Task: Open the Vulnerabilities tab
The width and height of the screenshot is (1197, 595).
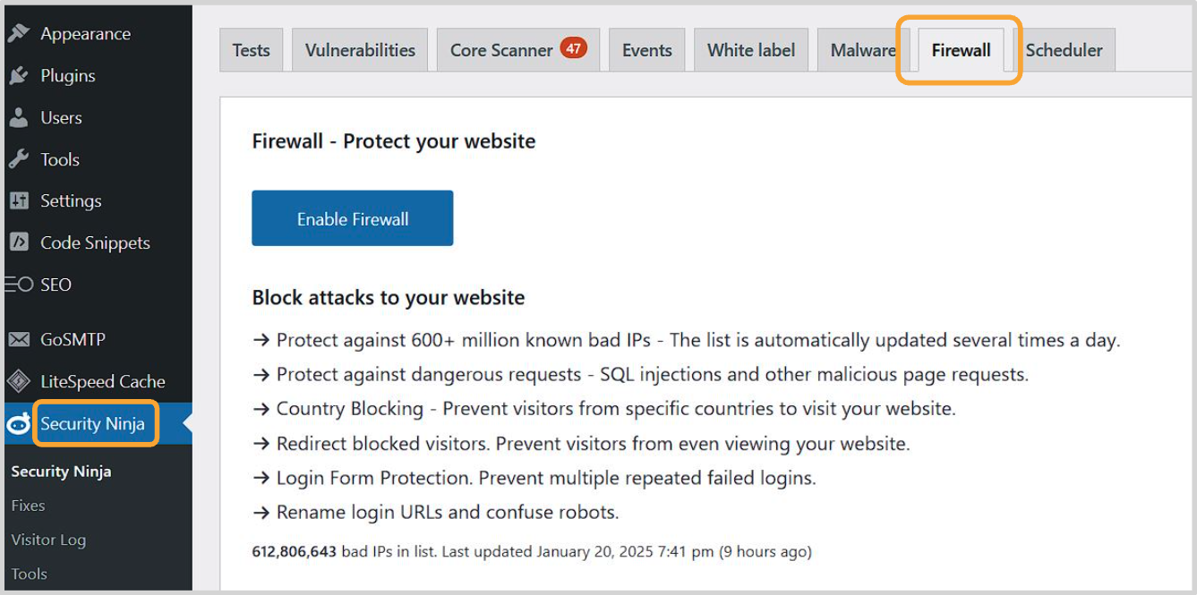Action: pos(360,50)
